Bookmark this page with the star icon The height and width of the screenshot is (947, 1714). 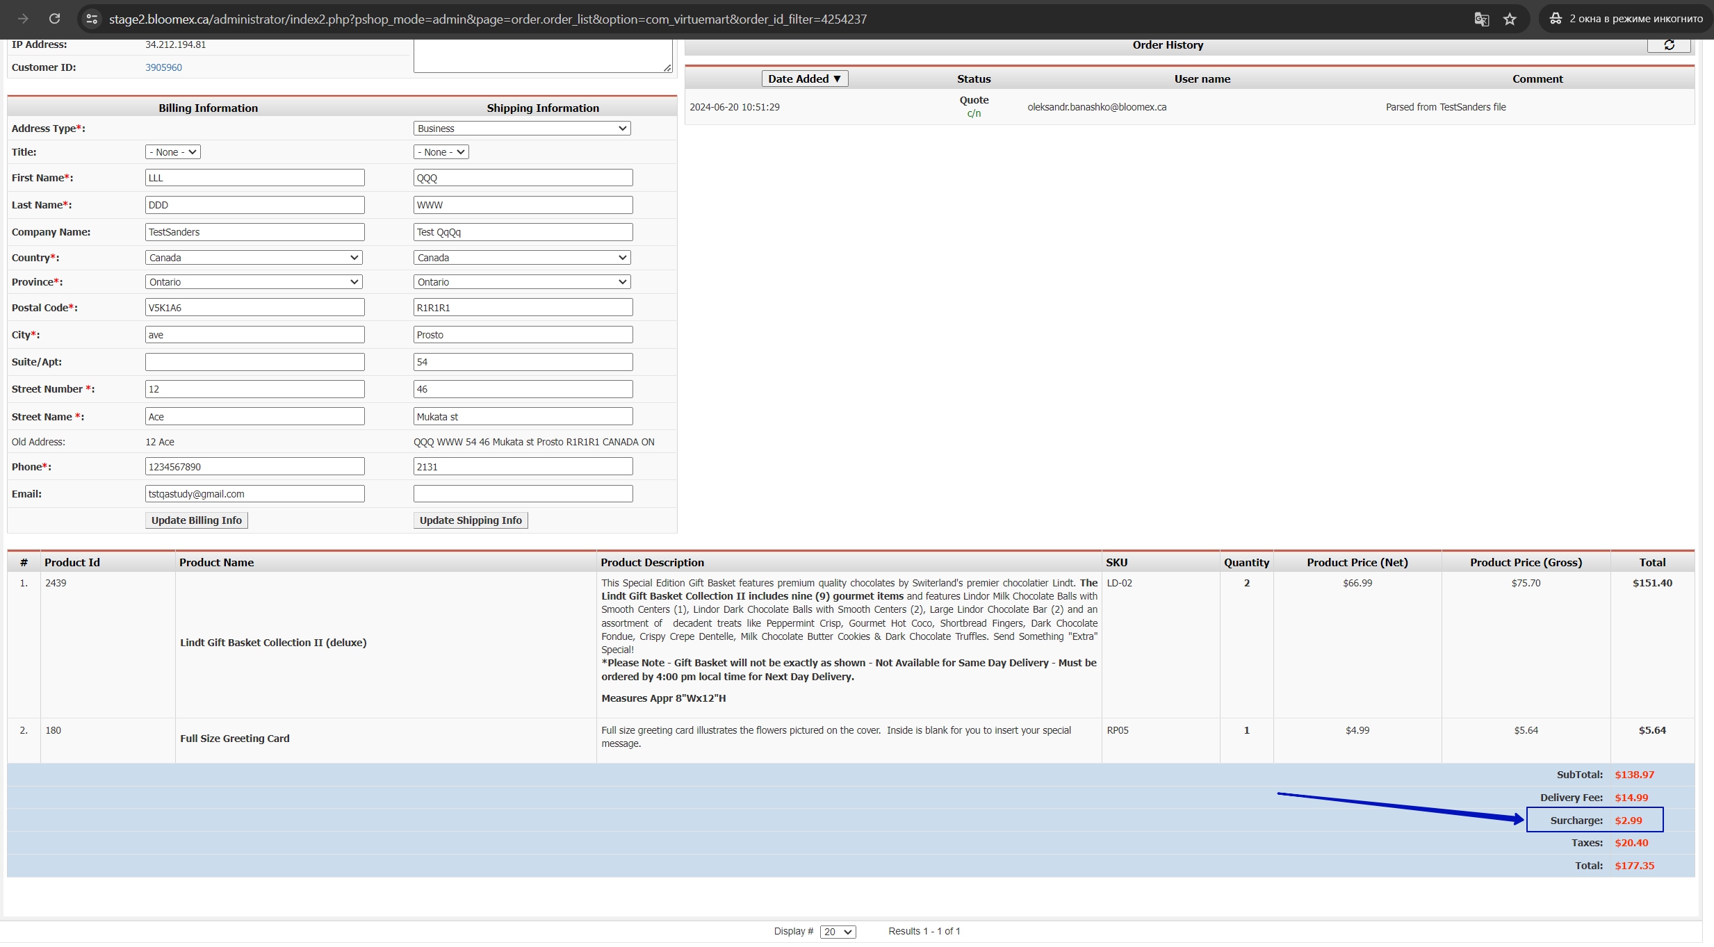[1510, 19]
